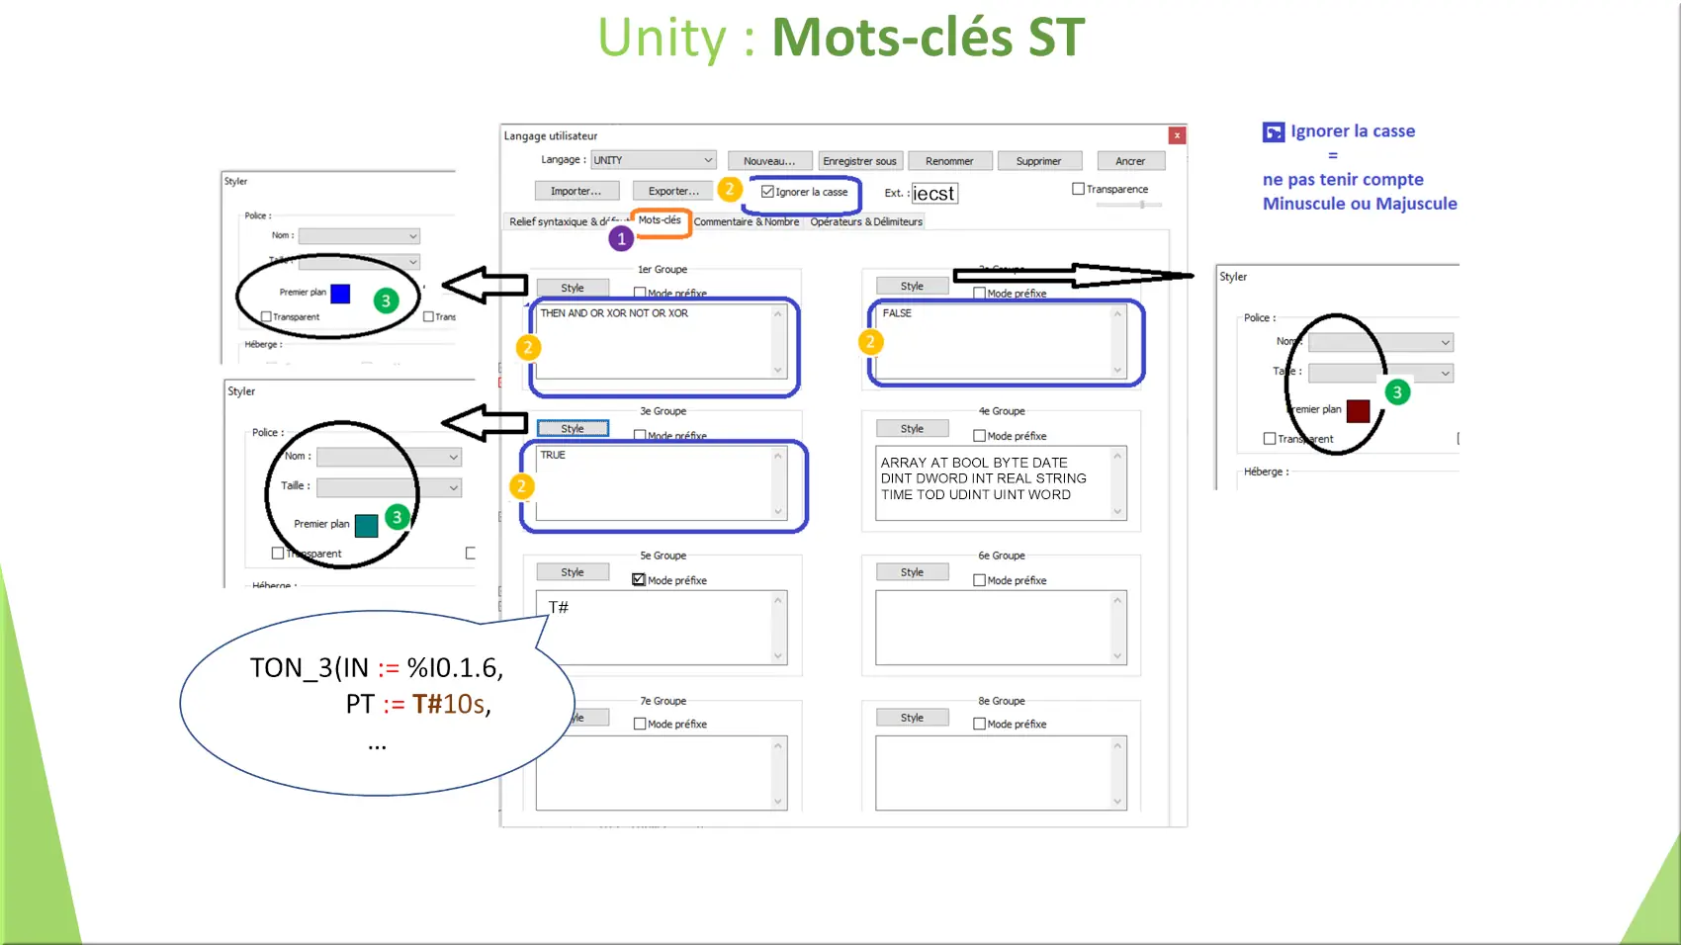Uncheck Mode préfixe for 5e Groupe

[639, 580]
